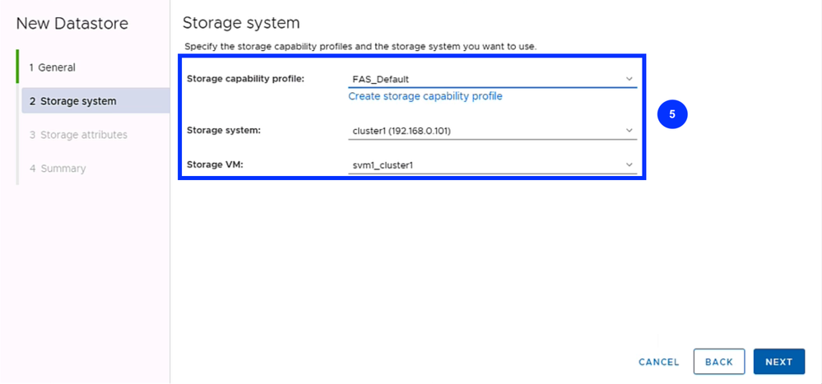Jump to the Storage attributes step
The width and height of the screenshot is (822, 384).
pos(78,135)
